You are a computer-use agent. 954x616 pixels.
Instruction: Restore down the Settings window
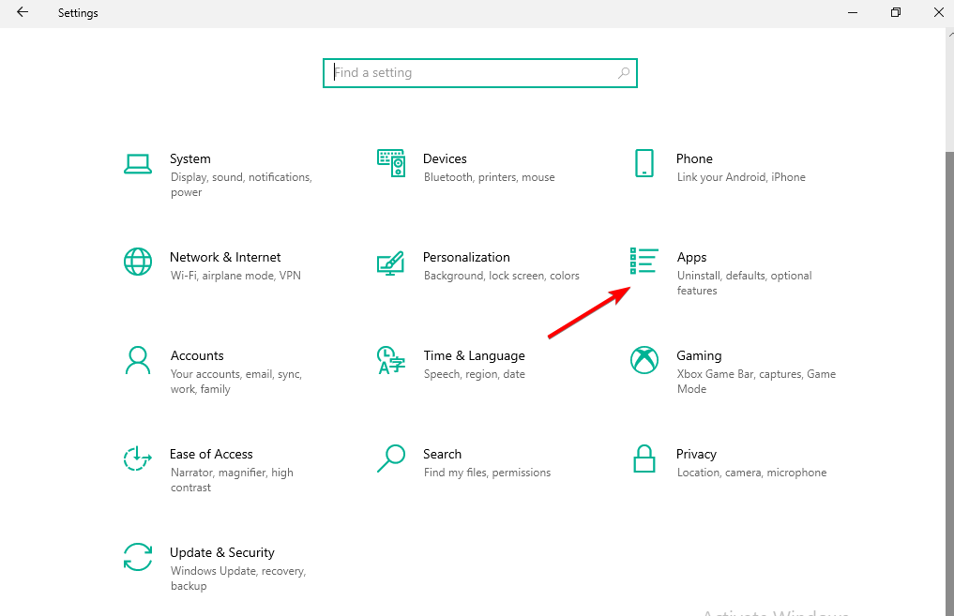[896, 13]
